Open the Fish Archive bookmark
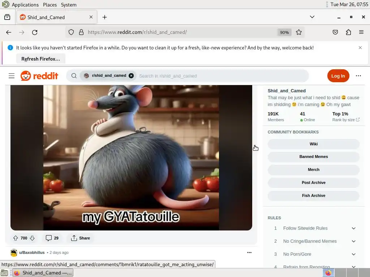The height and width of the screenshot is (277, 370). click(313, 195)
